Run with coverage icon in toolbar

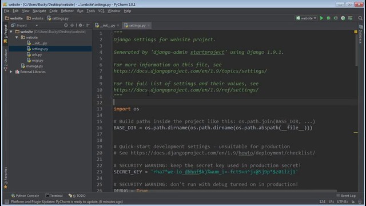pos(336,18)
